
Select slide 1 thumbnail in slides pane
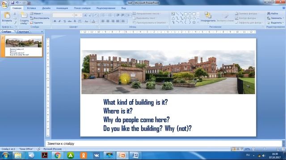coord(24,46)
